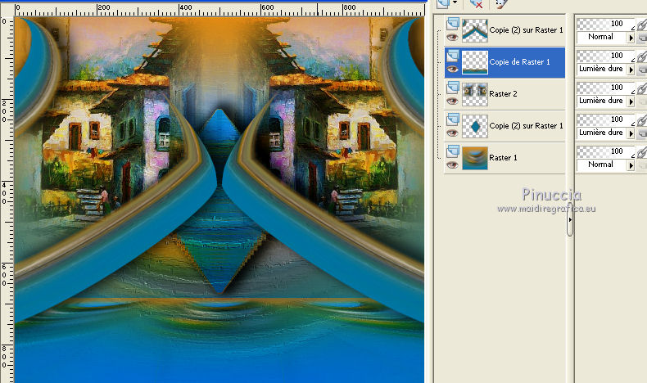Click opacity slider of diamond-thumbnail Copie (2) layer
This screenshot has width=647, height=383.
point(605,119)
